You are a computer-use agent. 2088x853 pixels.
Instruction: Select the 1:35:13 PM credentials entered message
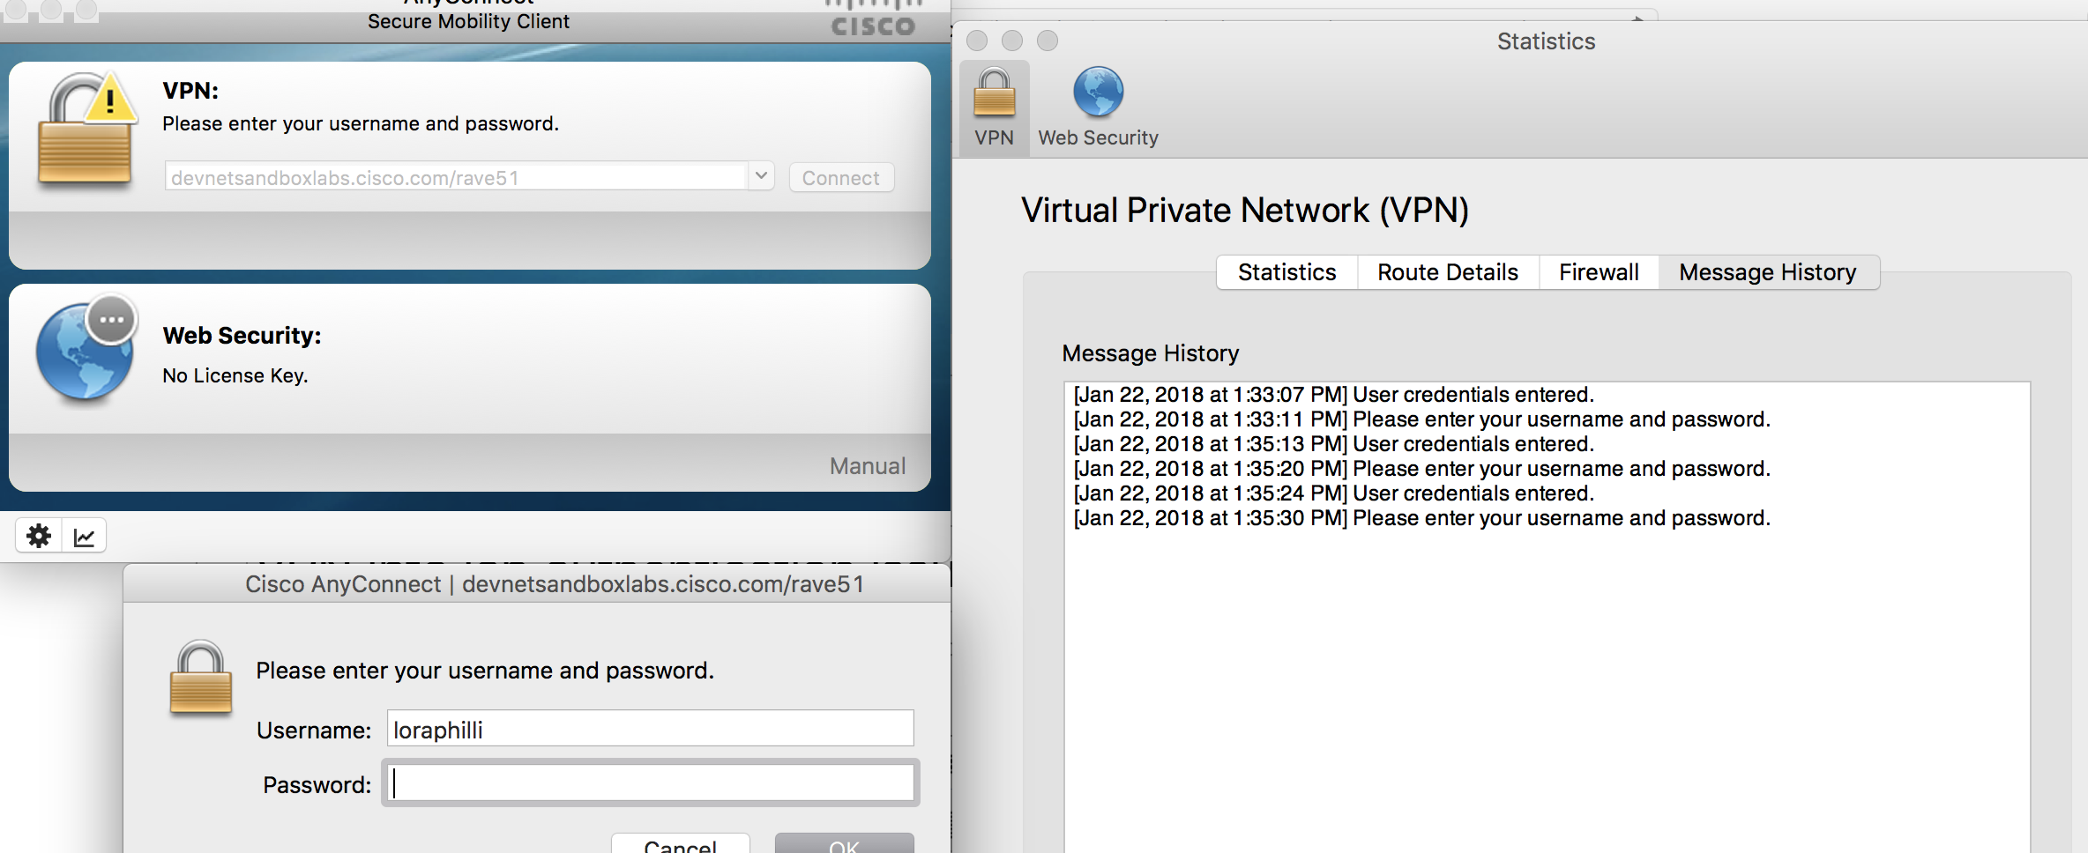tap(1333, 443)
